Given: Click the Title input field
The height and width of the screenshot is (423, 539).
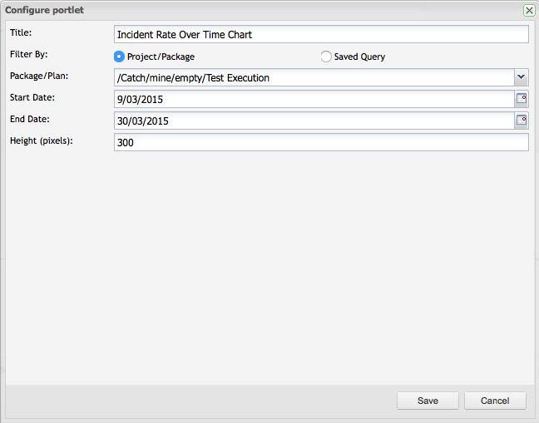Looking at the screenshot, I should point(320,35).
